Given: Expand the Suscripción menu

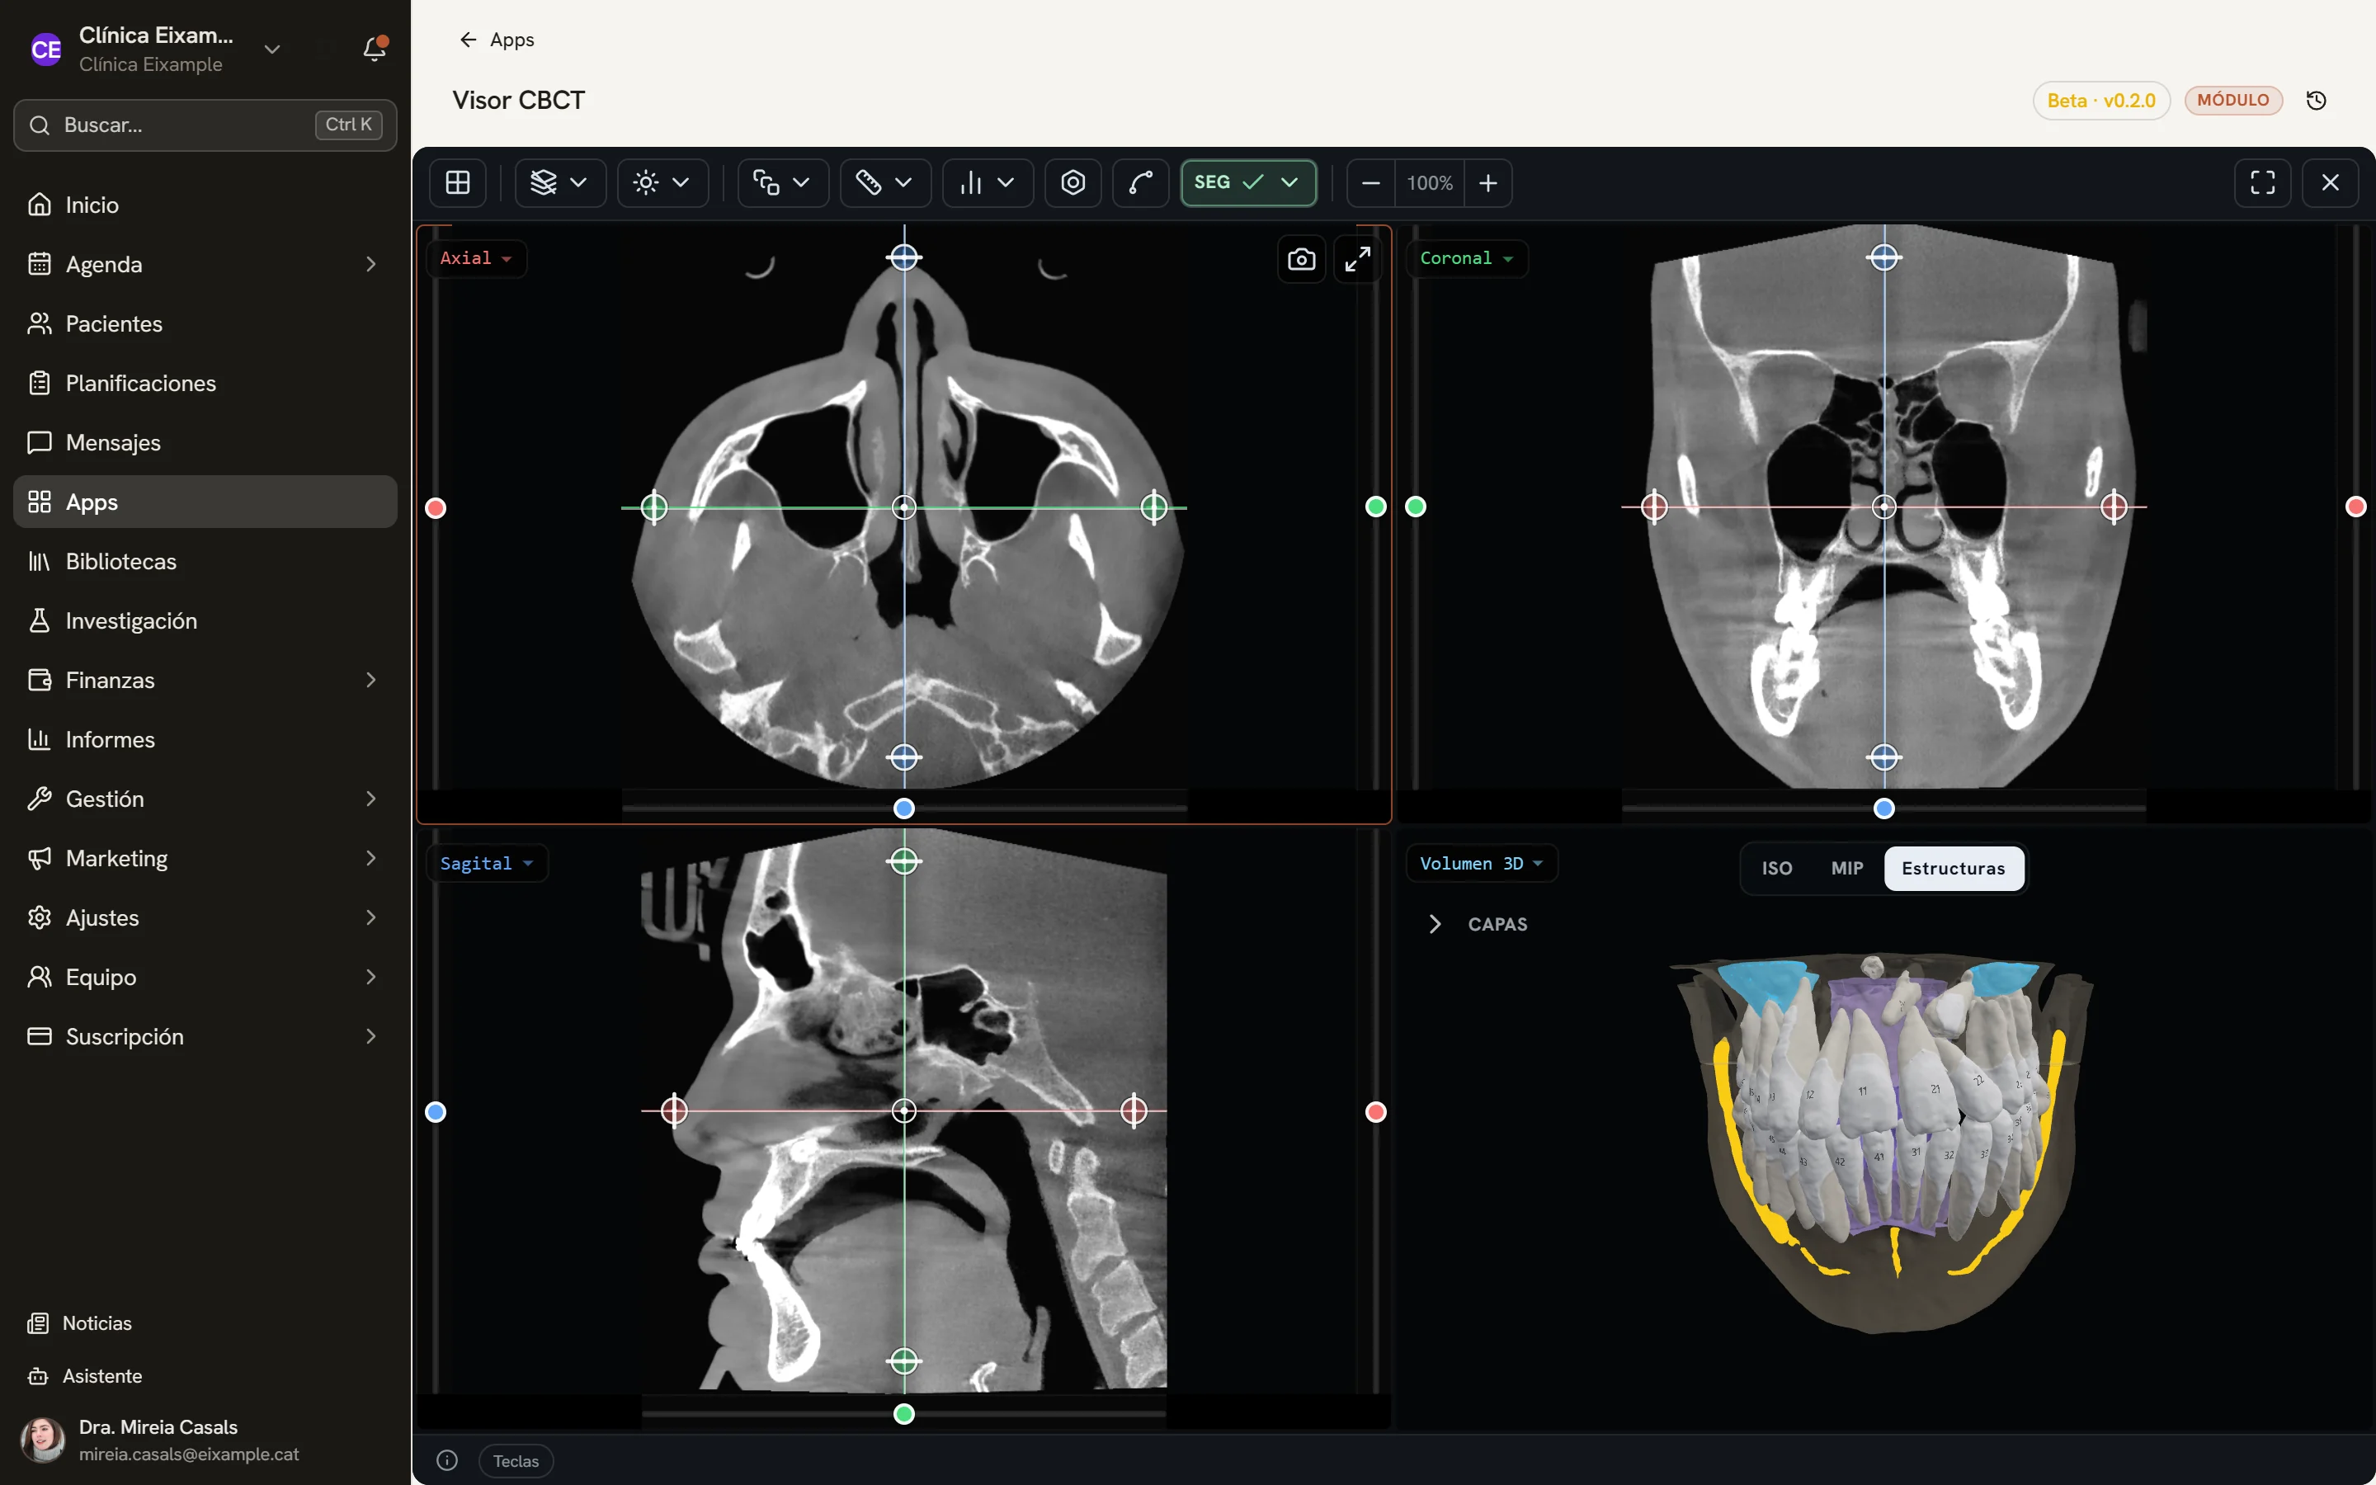Looking at the screenshot, I should [x=205, y=1036].
